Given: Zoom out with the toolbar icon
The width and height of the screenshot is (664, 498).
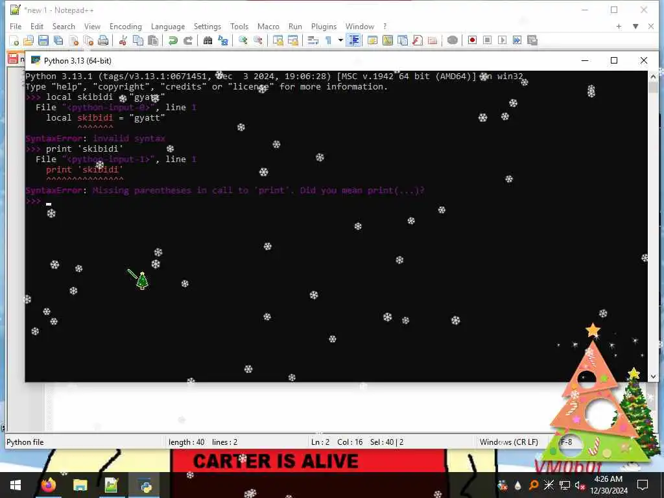Looking at the screenshot, I should 258,41.
